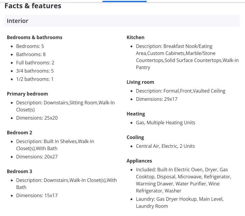Click the Facts & features heading

pos(33,6)
